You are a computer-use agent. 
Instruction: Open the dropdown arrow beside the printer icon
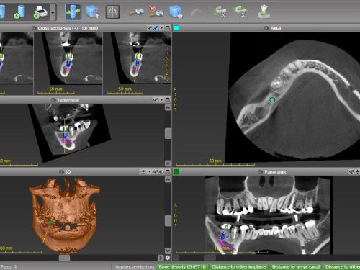(x=53, y=12)
